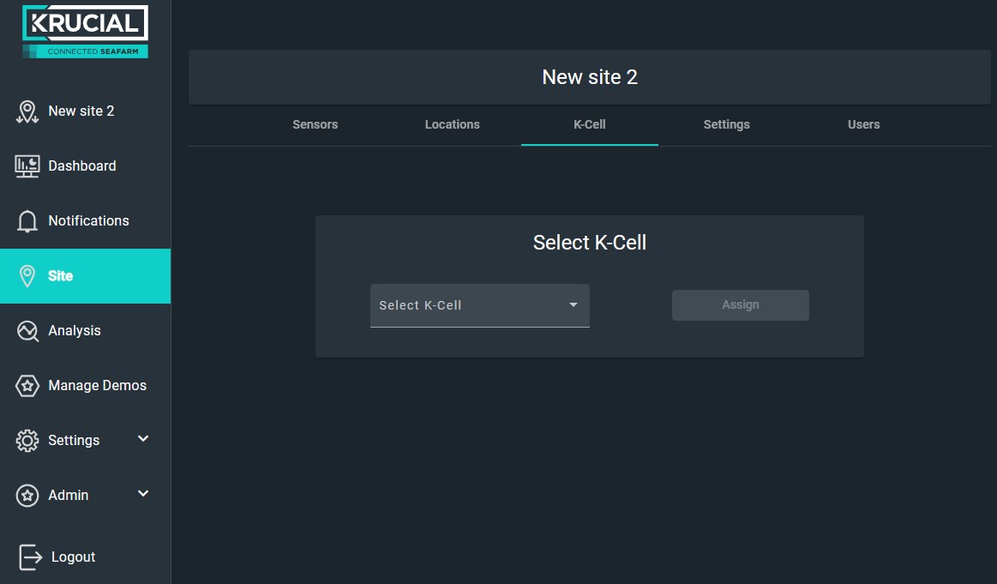Viewport: 997px width, 584px height.
Task: Switch to the Sensors tab
Action: coord(315,124)
